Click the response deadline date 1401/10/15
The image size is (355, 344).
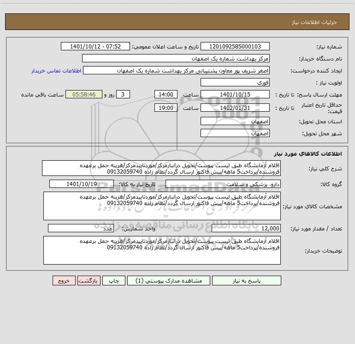(x=235, y=94)
